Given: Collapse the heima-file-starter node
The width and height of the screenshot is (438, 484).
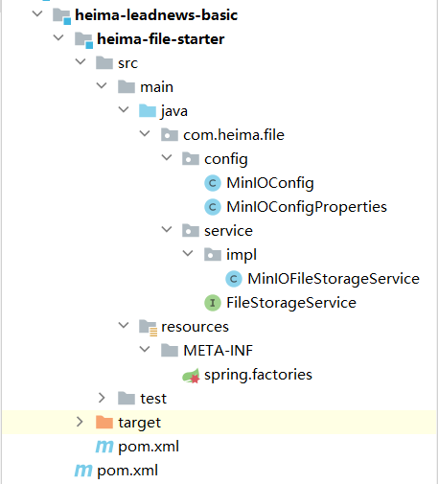Looking at the screenshot, I should [58, 37].
